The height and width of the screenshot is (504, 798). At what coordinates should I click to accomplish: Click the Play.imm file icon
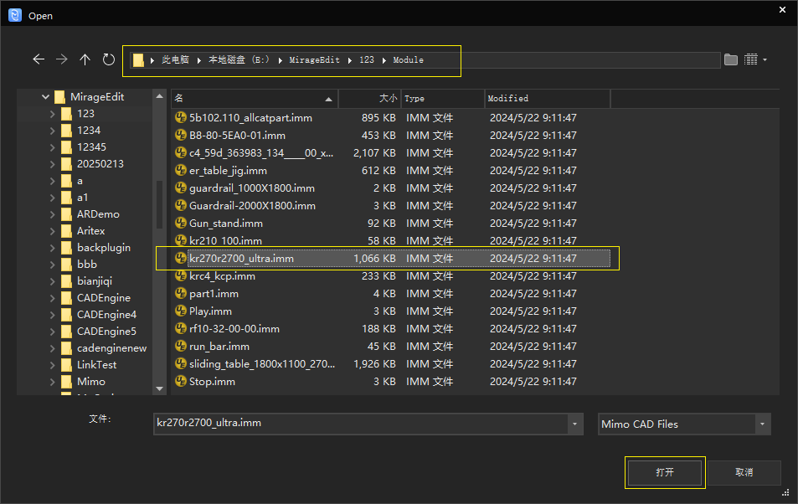[x=180, y=311]
